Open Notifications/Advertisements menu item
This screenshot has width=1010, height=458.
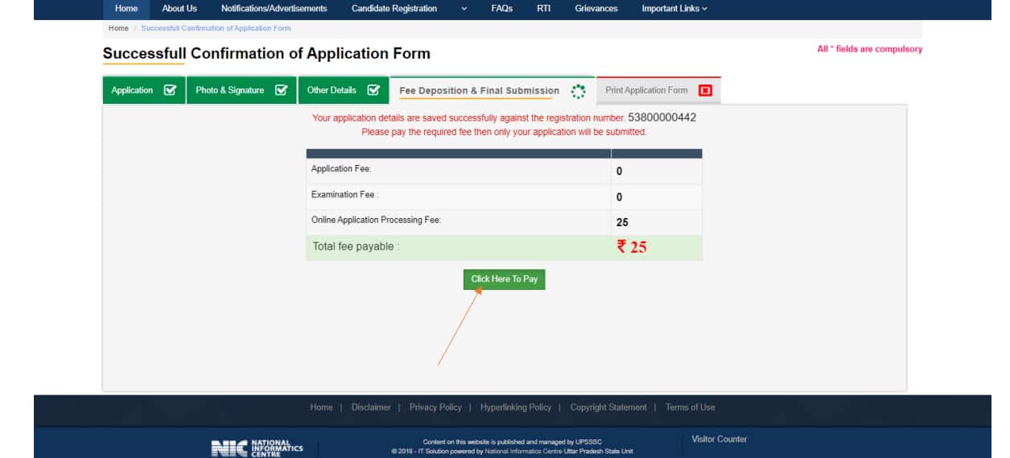274,9
